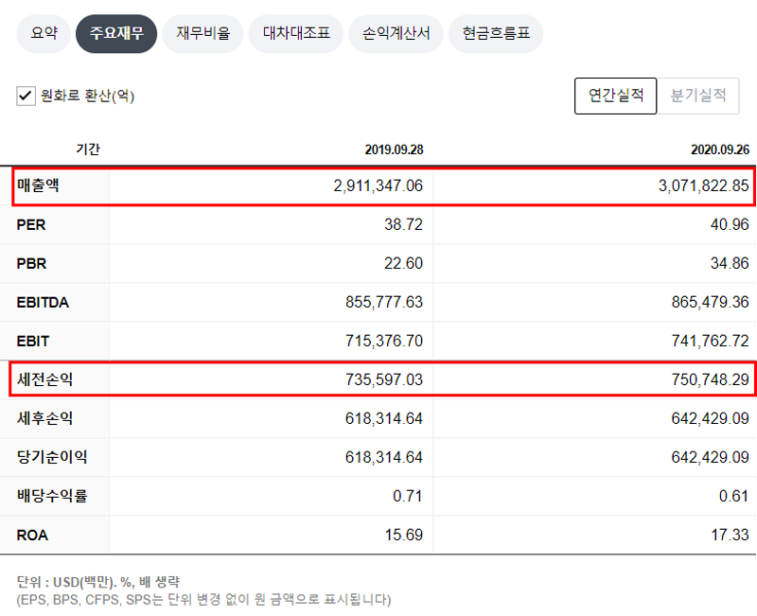Image resolution: width=757 pixels, height=616 pixels.
Task: Select the PBR row label
Action: click(x=32, y=264)
